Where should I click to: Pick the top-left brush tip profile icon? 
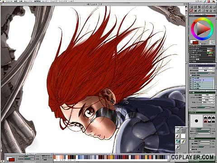pos(205,117)
